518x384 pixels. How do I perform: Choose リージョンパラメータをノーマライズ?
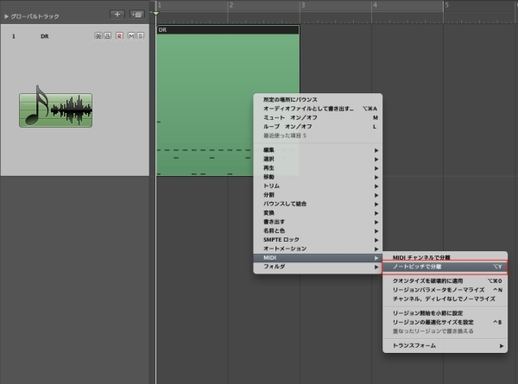tap(445, 290)
